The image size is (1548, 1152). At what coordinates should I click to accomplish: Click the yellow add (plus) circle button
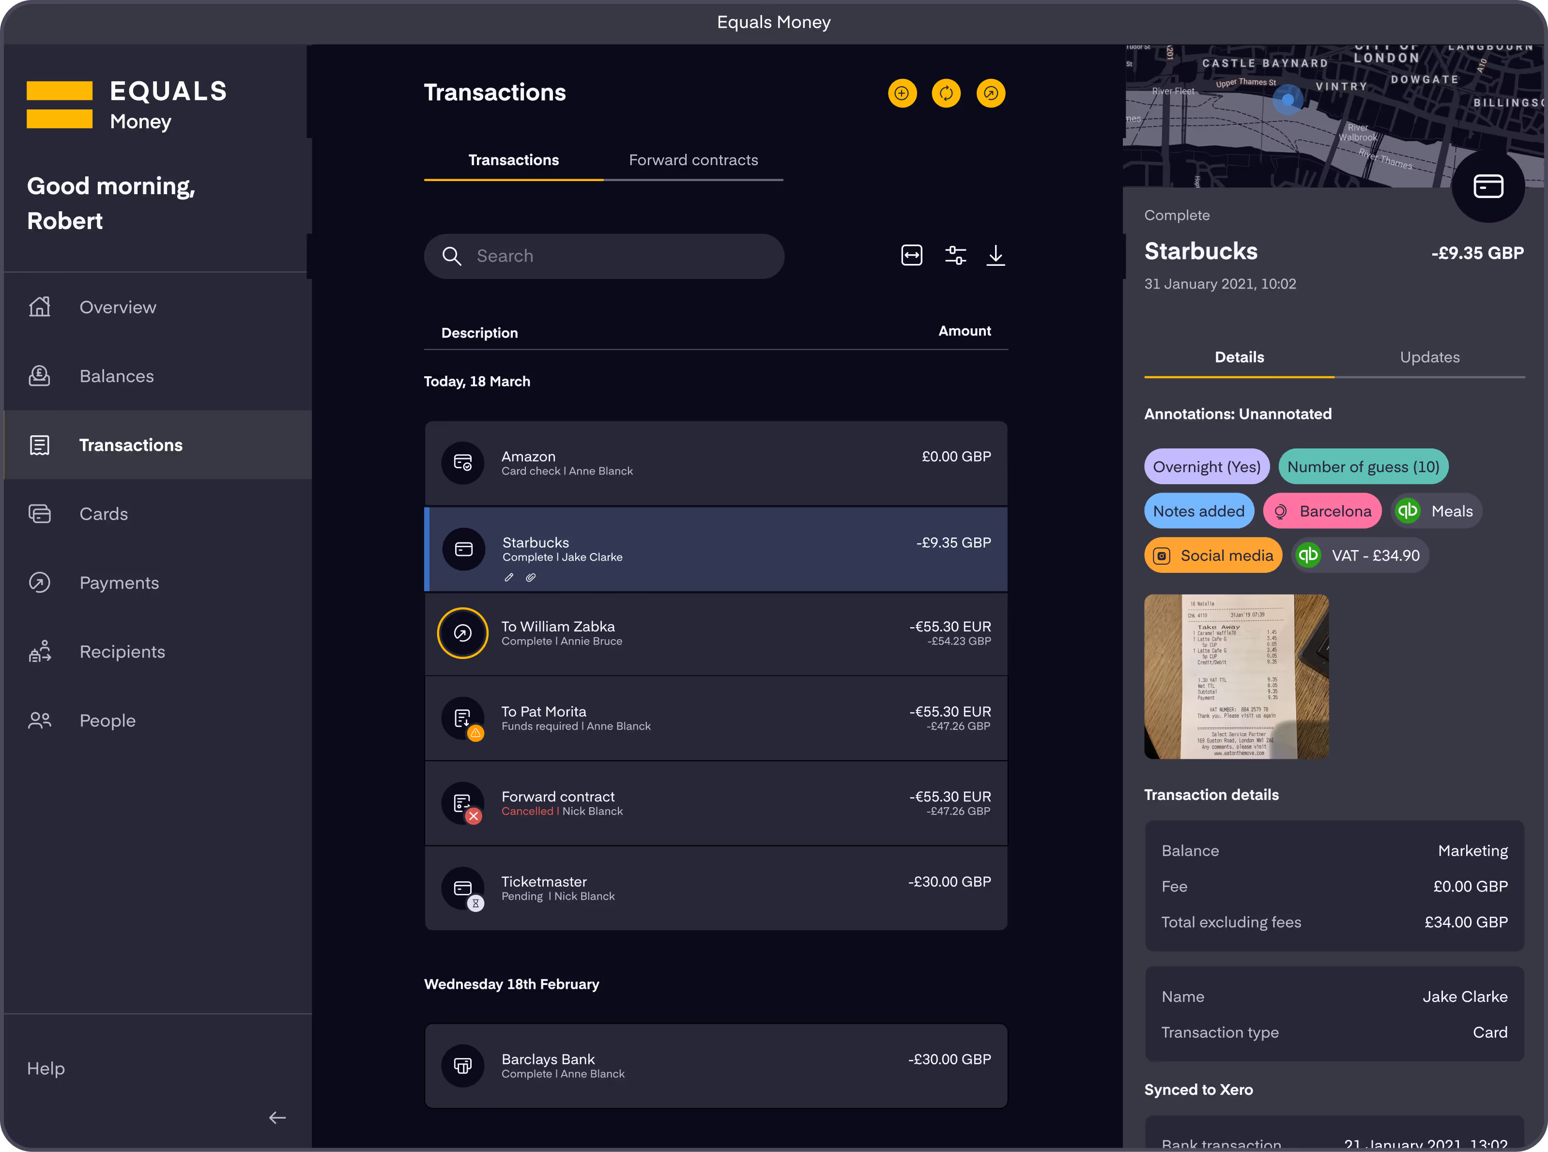902,93
